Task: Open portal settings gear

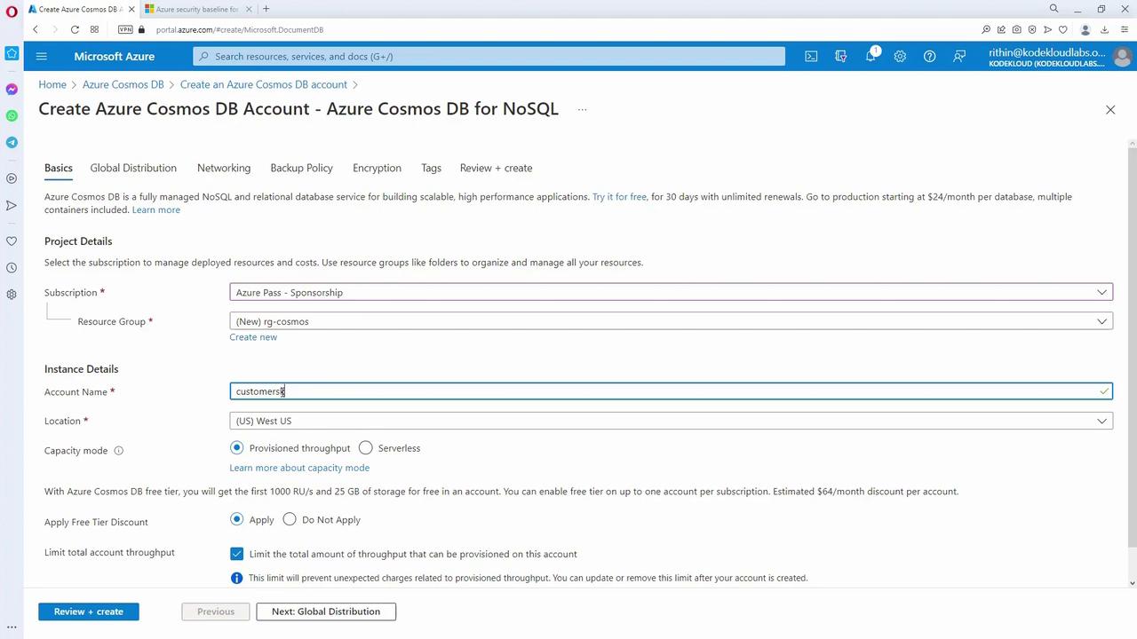Action: pos(900,56)
